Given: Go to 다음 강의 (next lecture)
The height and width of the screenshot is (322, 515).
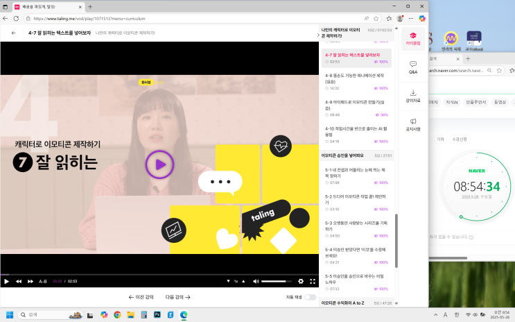Looking at the screenshot, I should tap(177, 297).
